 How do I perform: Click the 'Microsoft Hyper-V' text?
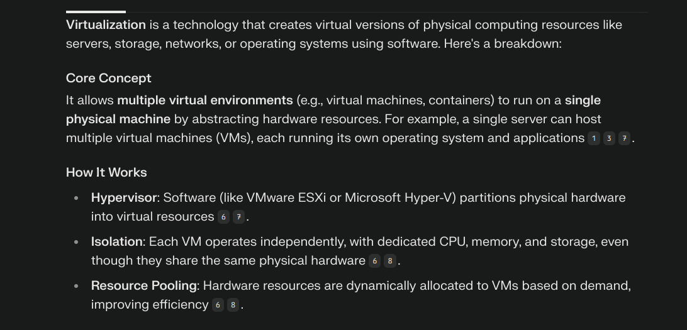coord(401,198)
